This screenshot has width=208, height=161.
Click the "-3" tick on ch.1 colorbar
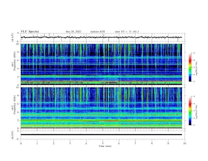(x=194, y=53)
